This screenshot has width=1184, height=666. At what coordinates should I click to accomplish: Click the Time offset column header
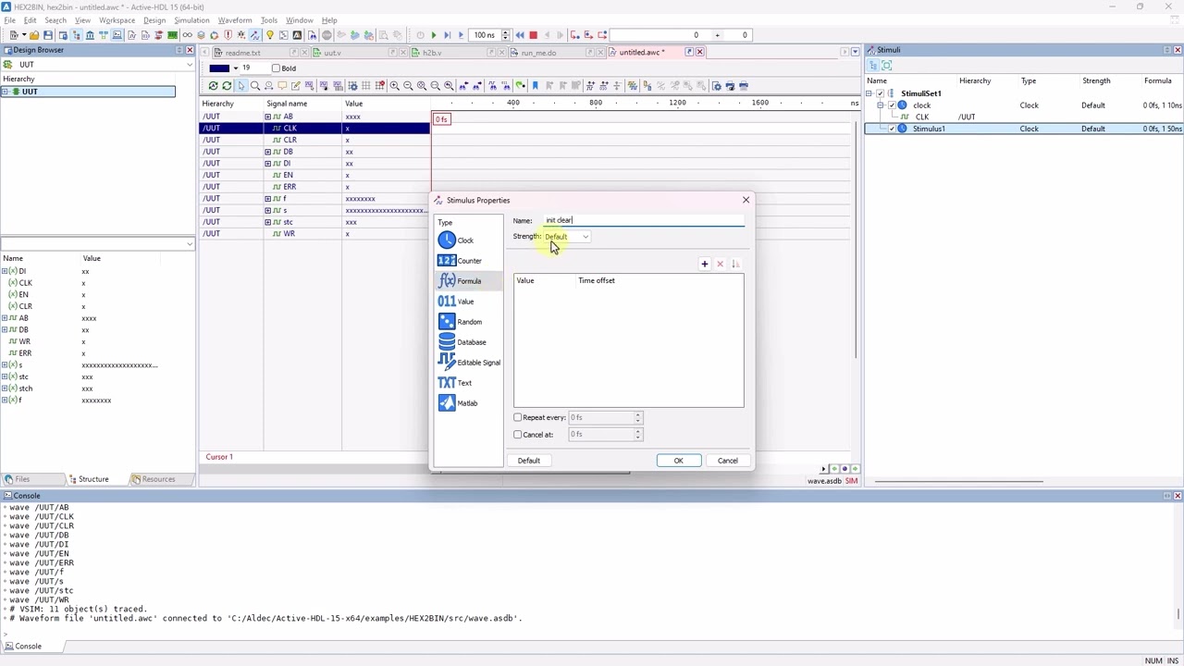coord(597,280)
